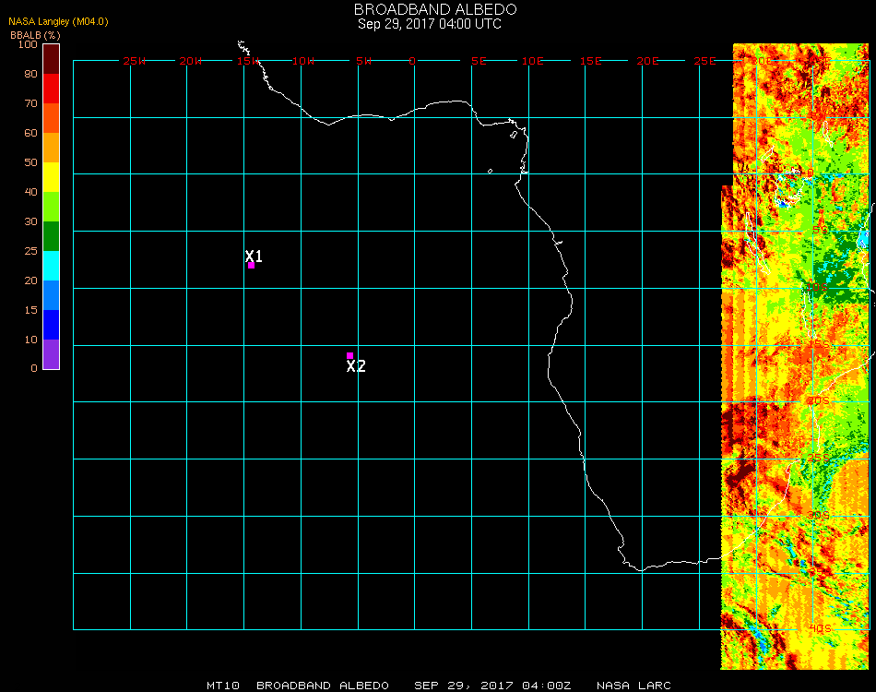The width and height of the screenshot is (876, 692).
Task: Click the 15E longitude label
Action: click(x=590, y=61)
